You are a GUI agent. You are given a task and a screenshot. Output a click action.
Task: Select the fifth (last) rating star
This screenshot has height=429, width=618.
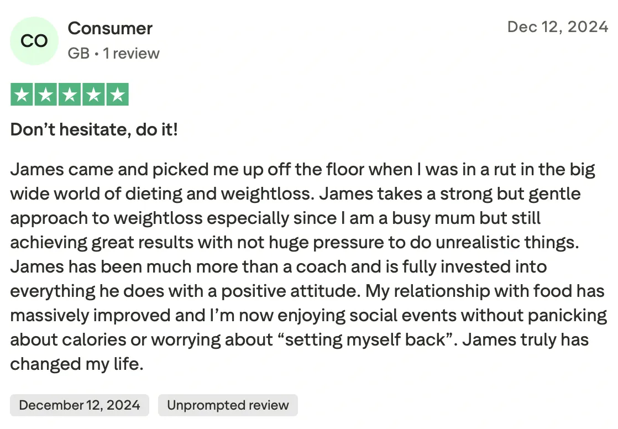(x=117, y=95)
